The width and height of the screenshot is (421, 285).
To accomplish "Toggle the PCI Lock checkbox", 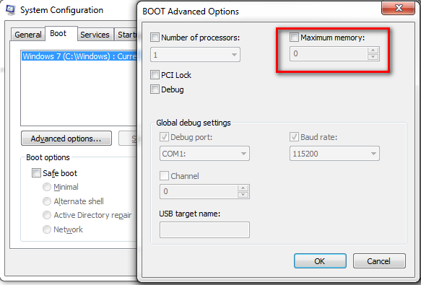I will (155, 74).
